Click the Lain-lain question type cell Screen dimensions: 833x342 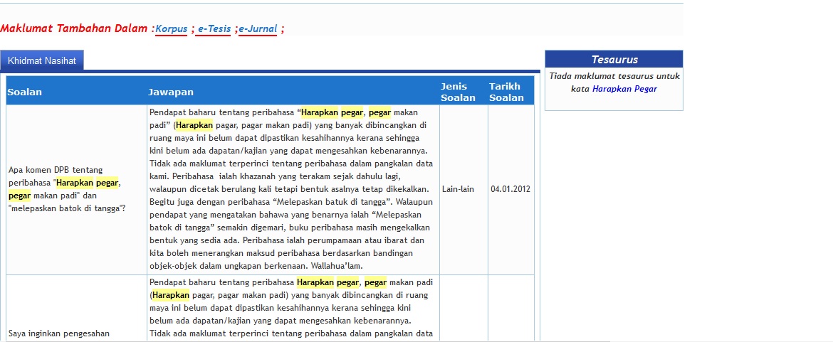click(458, 189)
